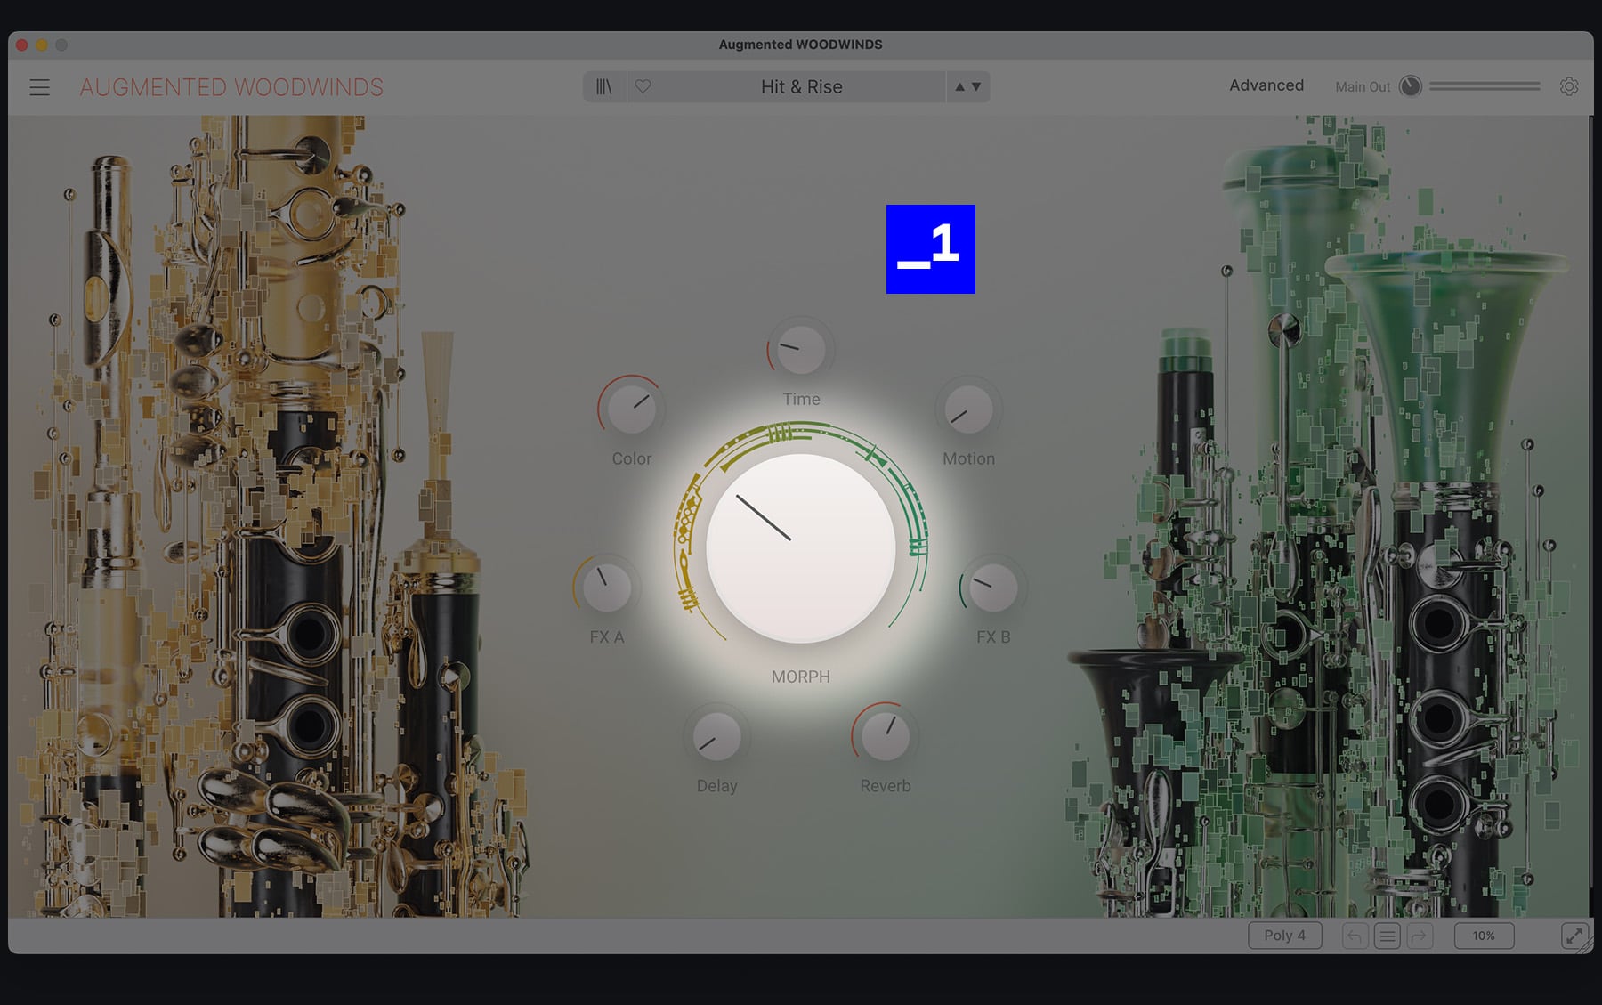Click the Reverb knob
This screenshot has width=1602, height=1005.
coord(886,736)
